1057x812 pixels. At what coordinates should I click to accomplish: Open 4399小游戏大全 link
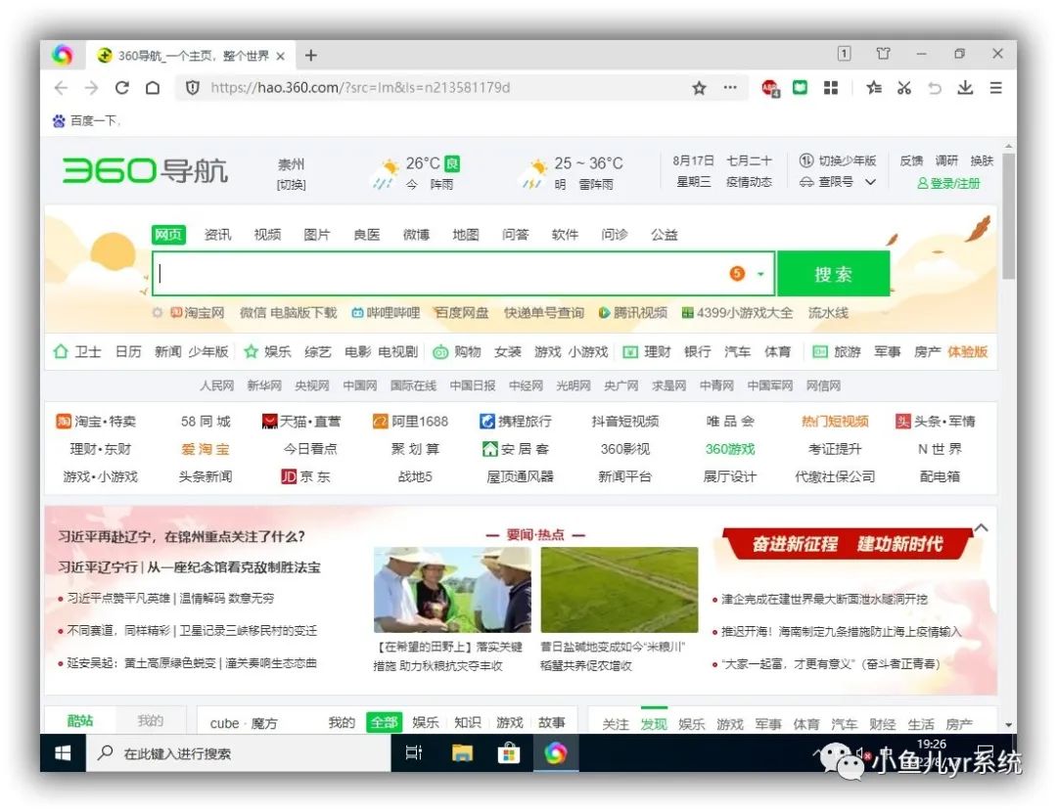738,313
